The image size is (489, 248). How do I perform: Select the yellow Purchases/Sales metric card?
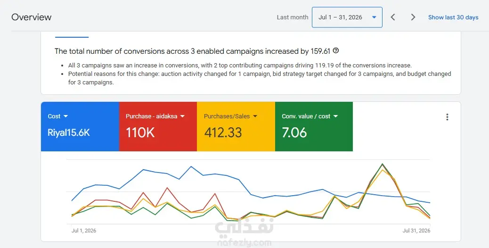coord(236,127)
